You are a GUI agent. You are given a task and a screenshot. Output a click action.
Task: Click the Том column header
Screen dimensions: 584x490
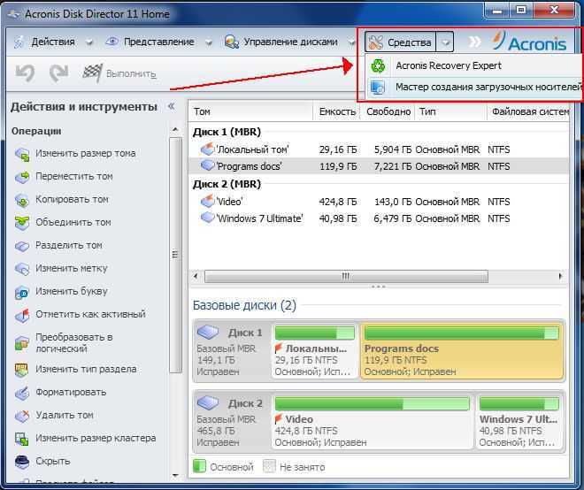pyautogui.click(x=251, y=111)
